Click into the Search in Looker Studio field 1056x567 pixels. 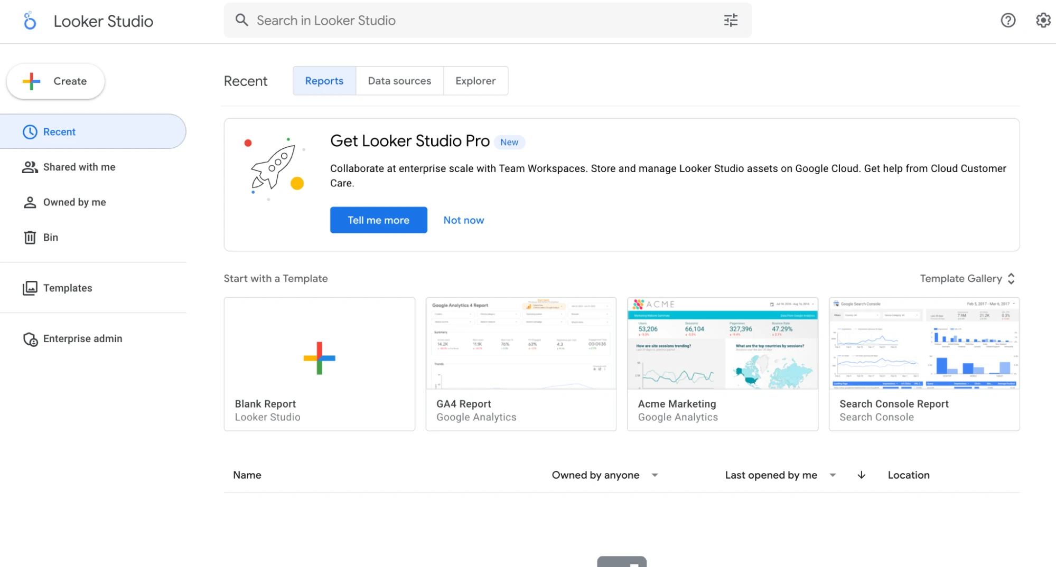point(488,20)
